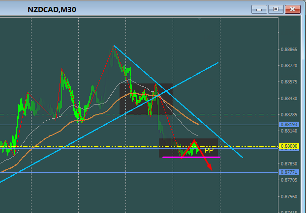Click the 0.87705 price axis label

[x=289, y=180]
